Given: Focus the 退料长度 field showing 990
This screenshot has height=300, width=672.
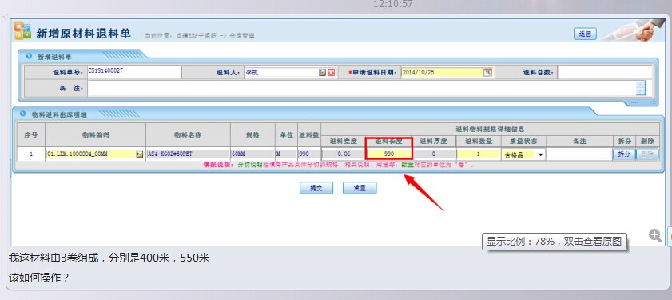Looking at the screenshot, I should click(388, 154).
